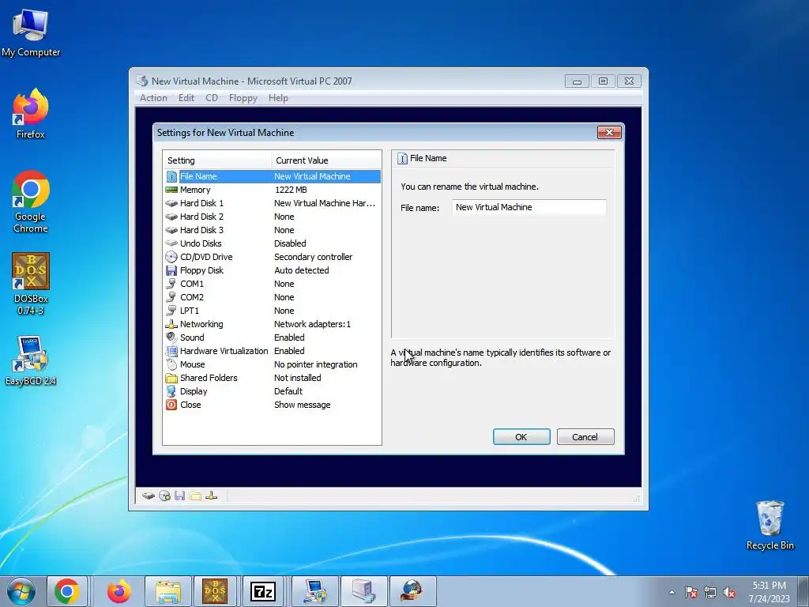Click floppy icon in VM status bar
The width and height of the screenshot is (809, 607).
[179, 496]
